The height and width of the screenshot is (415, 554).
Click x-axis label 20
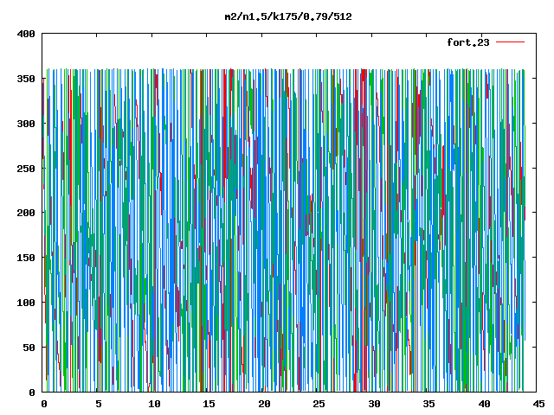click(264, 404)
